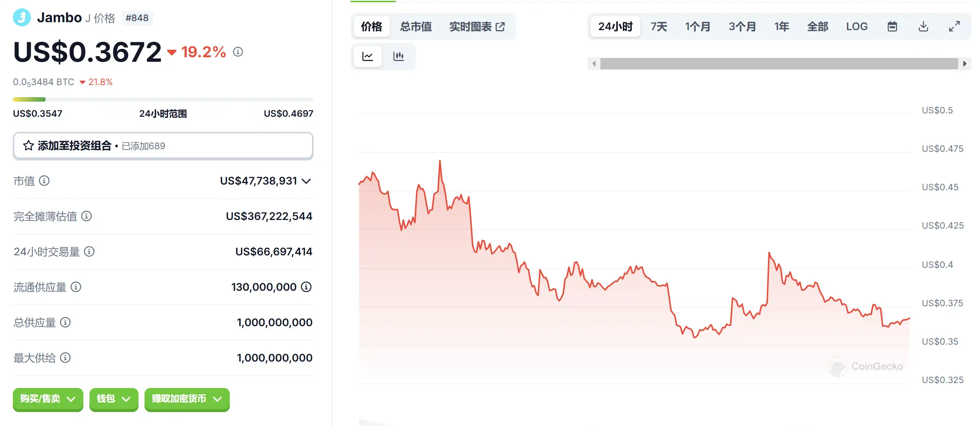Switch to 总市值 chart tab
This screenshot has width=980, height=426.
point(415,27)
